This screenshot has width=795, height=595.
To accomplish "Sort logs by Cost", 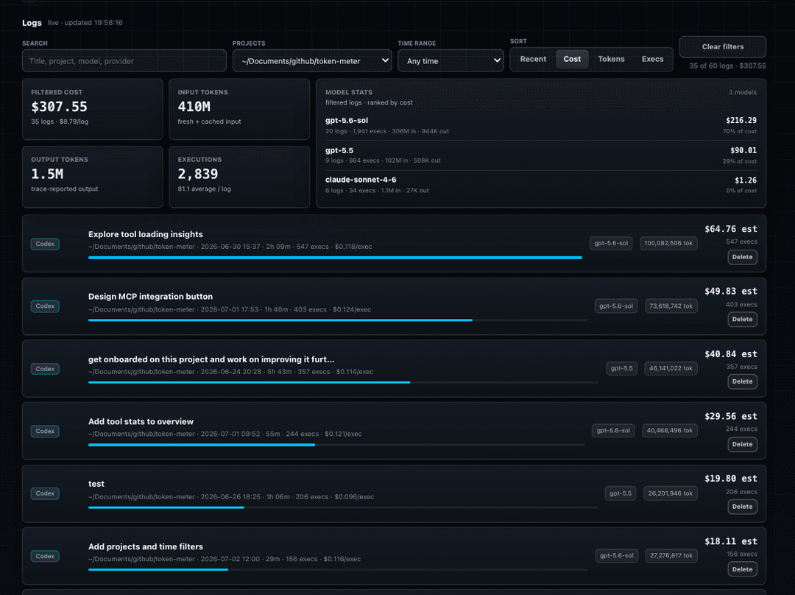I will [572, 59].
